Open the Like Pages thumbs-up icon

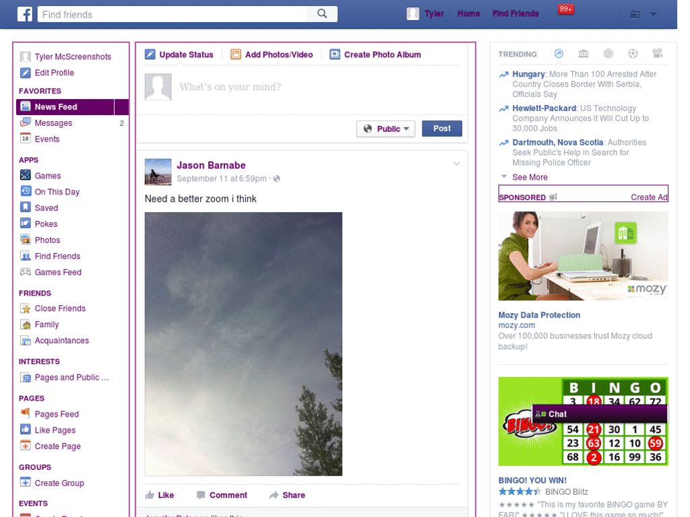26,429
